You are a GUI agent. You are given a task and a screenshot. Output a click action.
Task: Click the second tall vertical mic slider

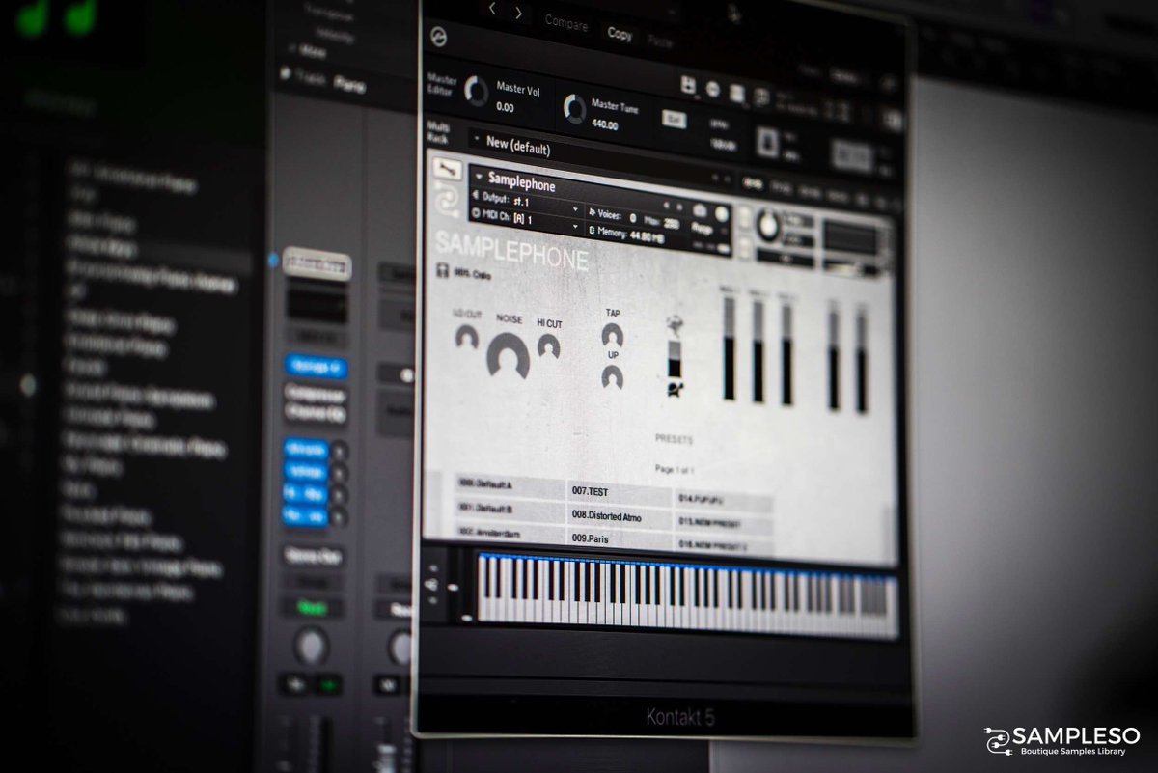(758, 352)
